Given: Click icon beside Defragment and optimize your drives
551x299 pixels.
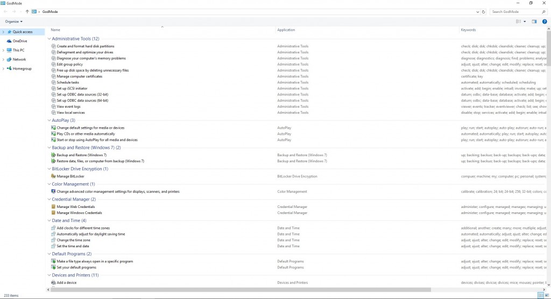Looking at the screenshot, I should point(53,52).
